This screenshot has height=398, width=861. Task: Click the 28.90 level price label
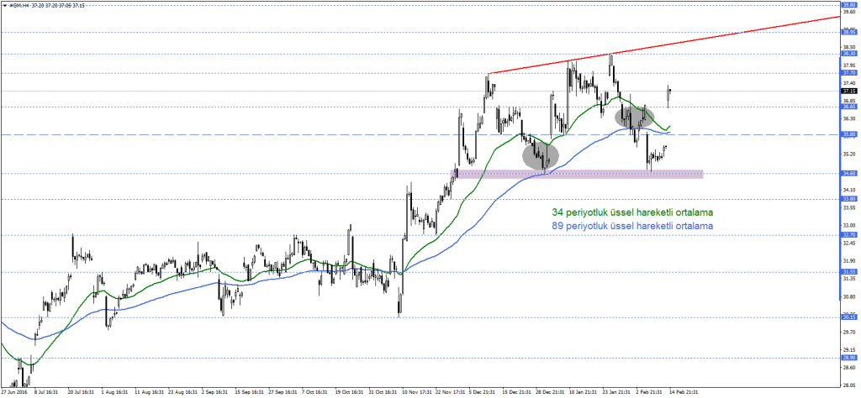[x=849, y=358]
